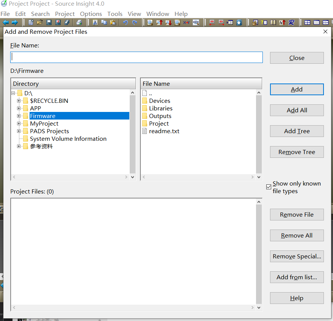
Task: Click the blue R Lookup References icon
Action: (291, 22)
